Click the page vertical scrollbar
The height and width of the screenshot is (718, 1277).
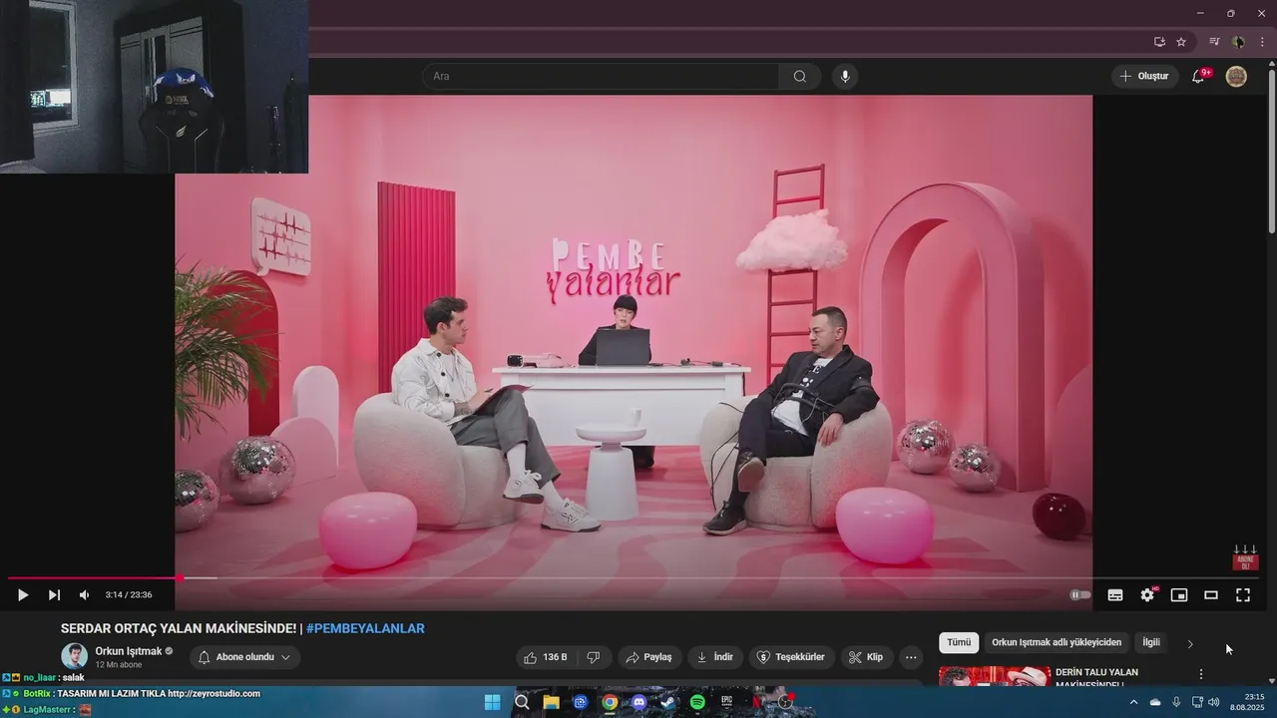[1271, 150]
